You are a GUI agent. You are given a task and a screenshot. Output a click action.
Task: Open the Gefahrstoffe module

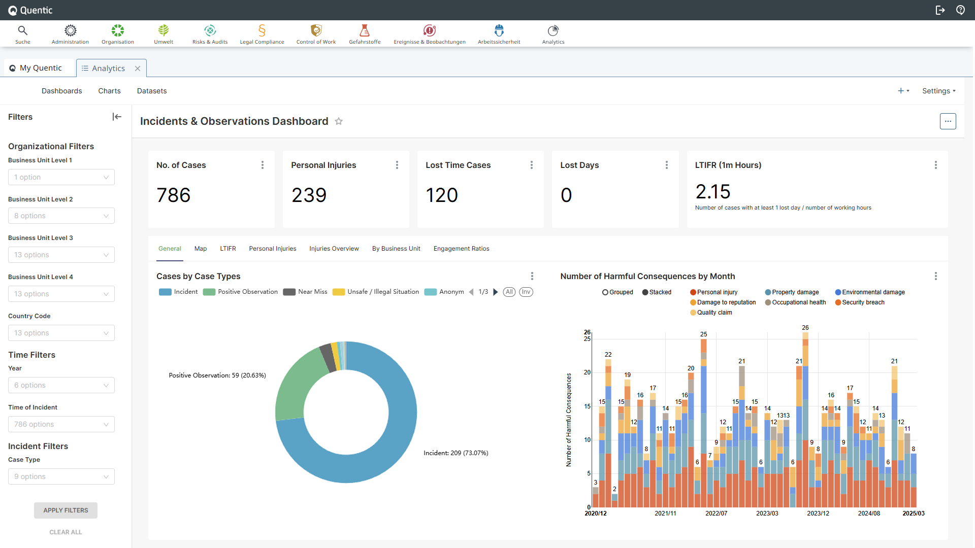pos(365,34)
